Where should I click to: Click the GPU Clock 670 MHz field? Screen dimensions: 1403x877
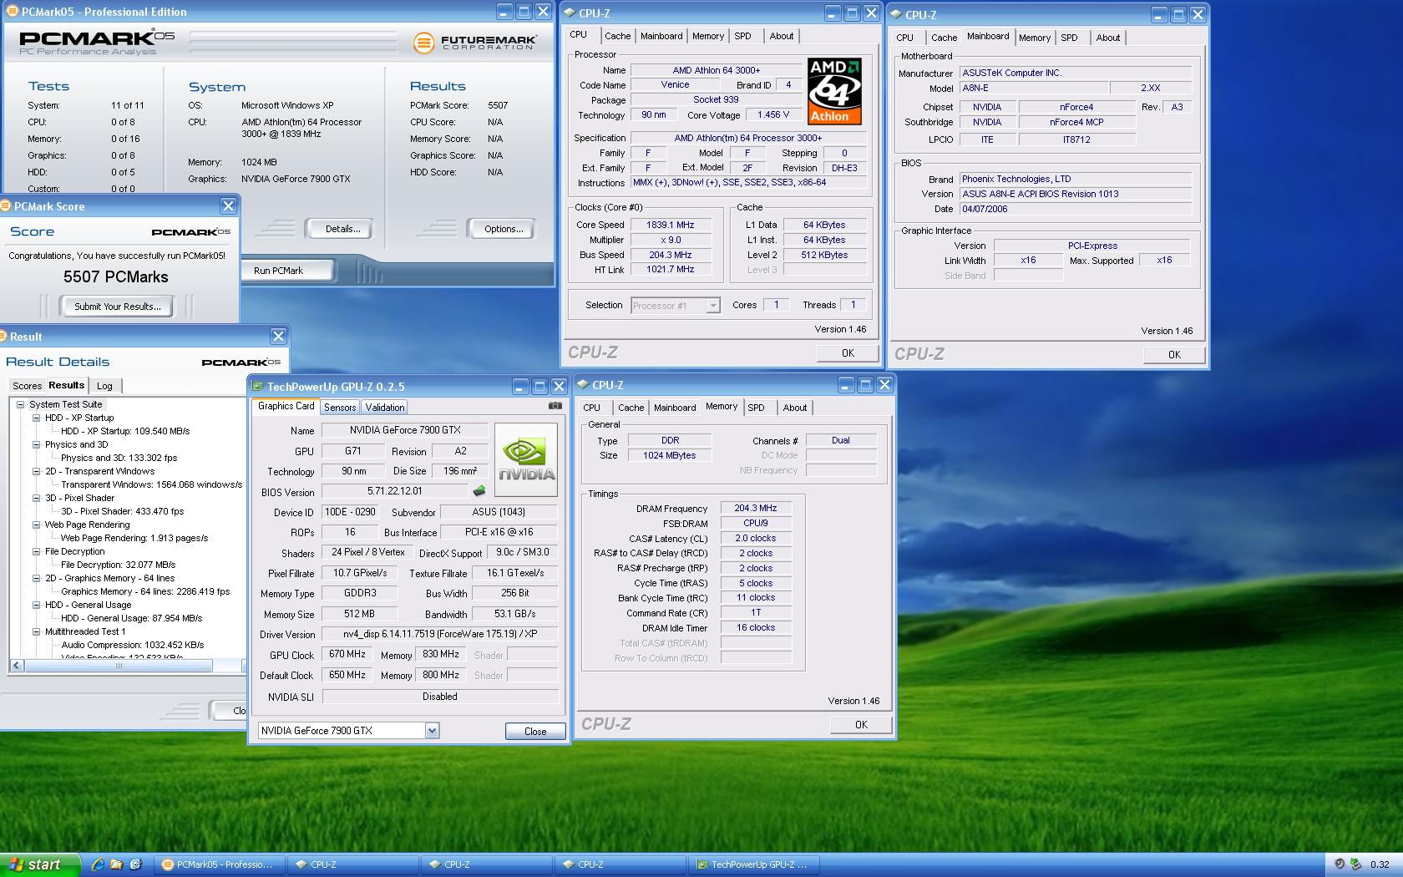(x=347, y=654)
